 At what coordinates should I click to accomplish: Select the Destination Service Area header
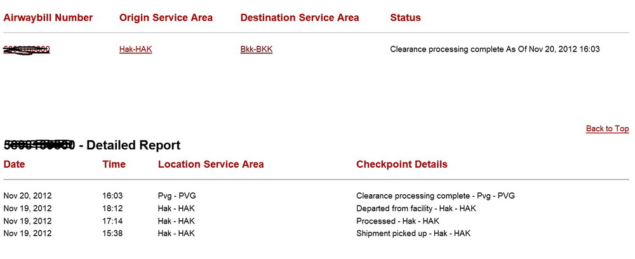click(300, 18)
